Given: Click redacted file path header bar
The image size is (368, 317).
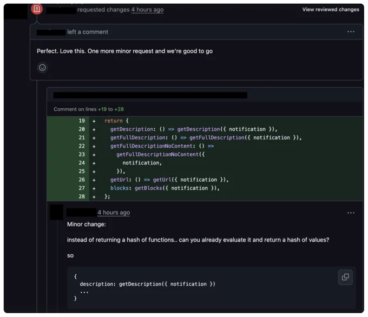Looking at the screenshot, I should tap(150, 95).
